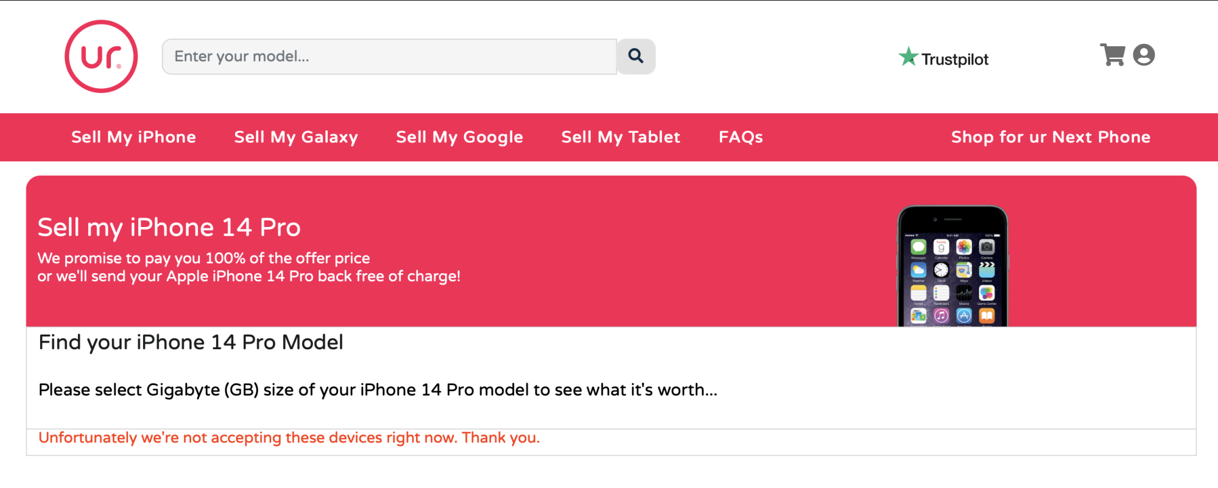Screen dimensions: 1218x488
Task: Click the 'Please select Gigabyte (GB) size' text
Action: (x=378, y=390)
